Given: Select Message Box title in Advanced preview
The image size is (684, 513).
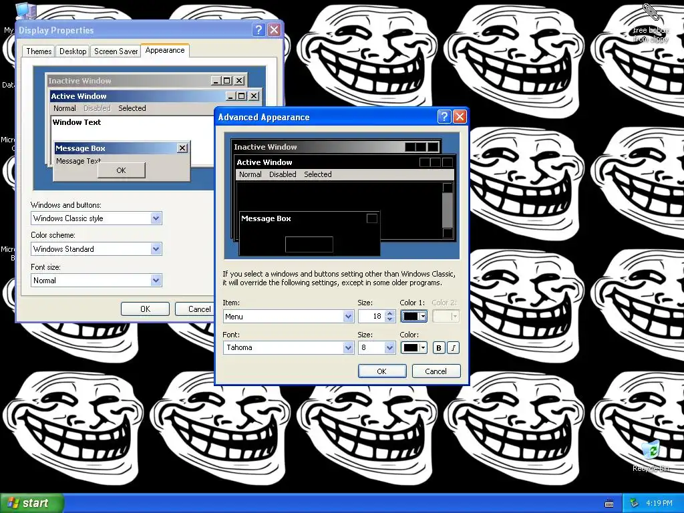Looking at the screenshot, I should click(266, 218).
